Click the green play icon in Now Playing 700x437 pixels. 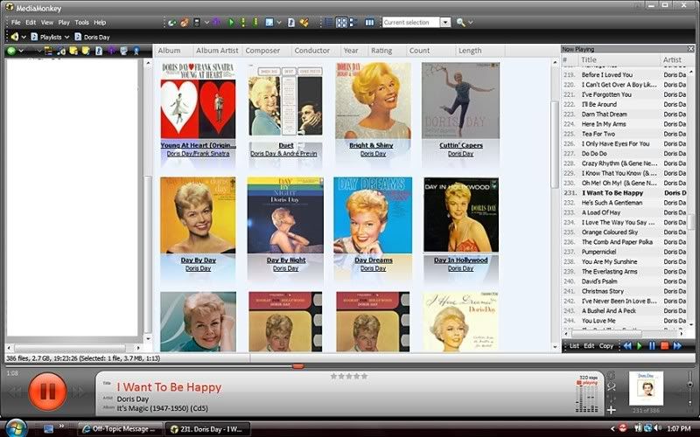tap(640, 346)
